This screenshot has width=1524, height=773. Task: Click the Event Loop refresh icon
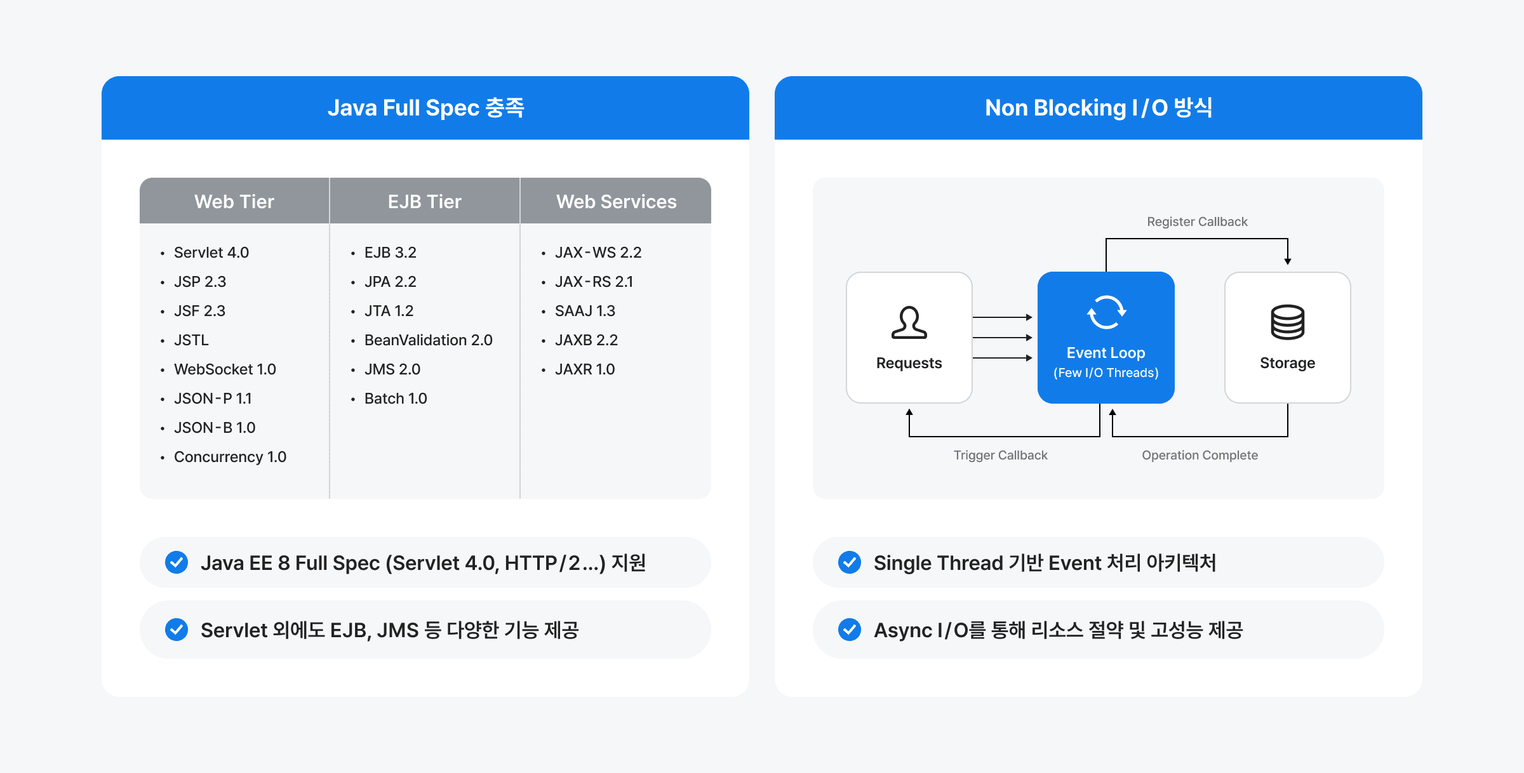tap(1106, 312)
